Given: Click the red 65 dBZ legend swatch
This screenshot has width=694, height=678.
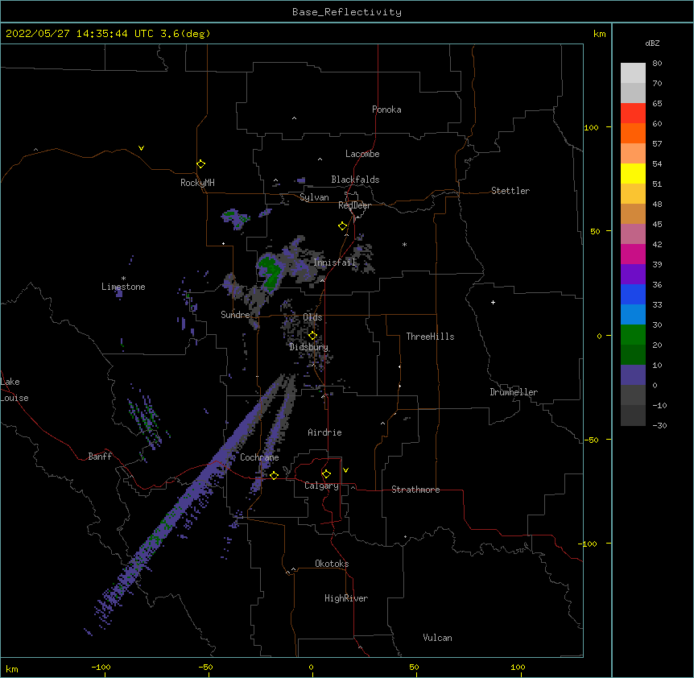Looking at the screenshot, I should pos(633,113).
